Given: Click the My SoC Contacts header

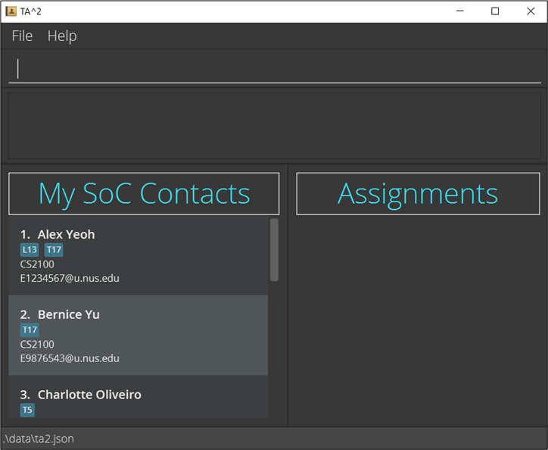Looking at the screenshot, I should pyautogui.click(x=144, y=194).
